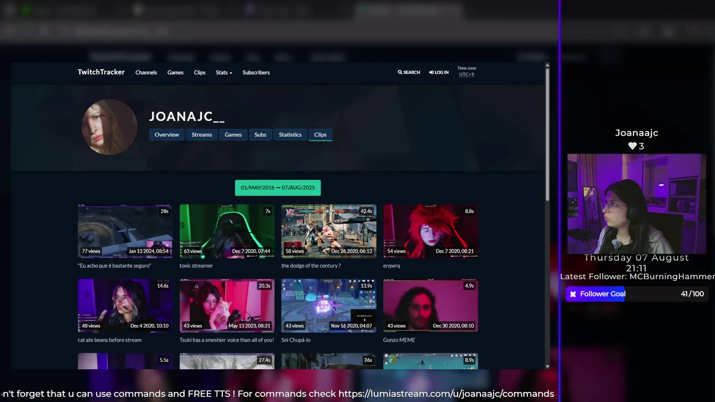Click JOANAJC__ profile avatar

coord(109,127)
